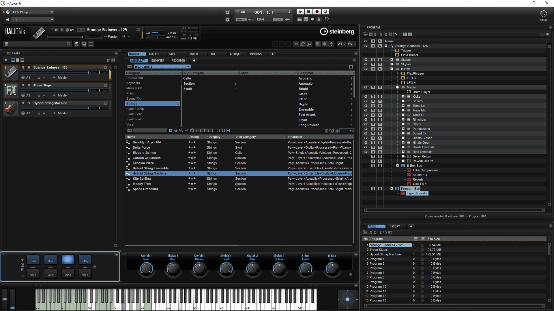554x311 pixels.
Task: Mute the Three Steps slot
Action: coord(23,85)
